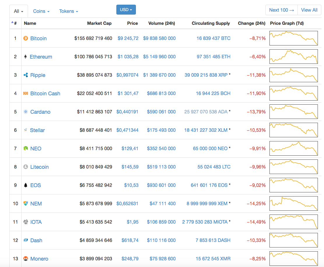Click Dash price $618,74
The image size is (324, 267).
coord(130,240)
